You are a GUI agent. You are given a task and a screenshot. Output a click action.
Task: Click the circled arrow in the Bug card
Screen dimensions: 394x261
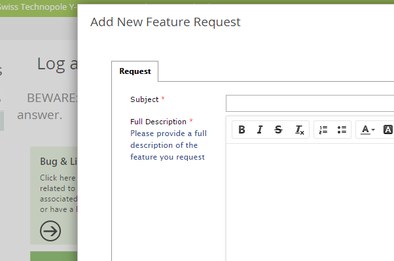50,231
